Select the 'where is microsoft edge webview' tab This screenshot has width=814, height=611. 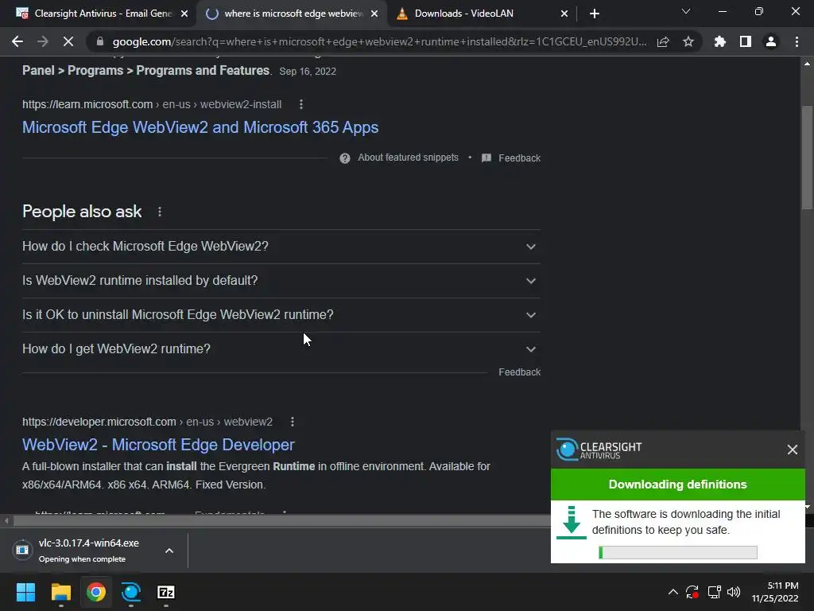293,14
